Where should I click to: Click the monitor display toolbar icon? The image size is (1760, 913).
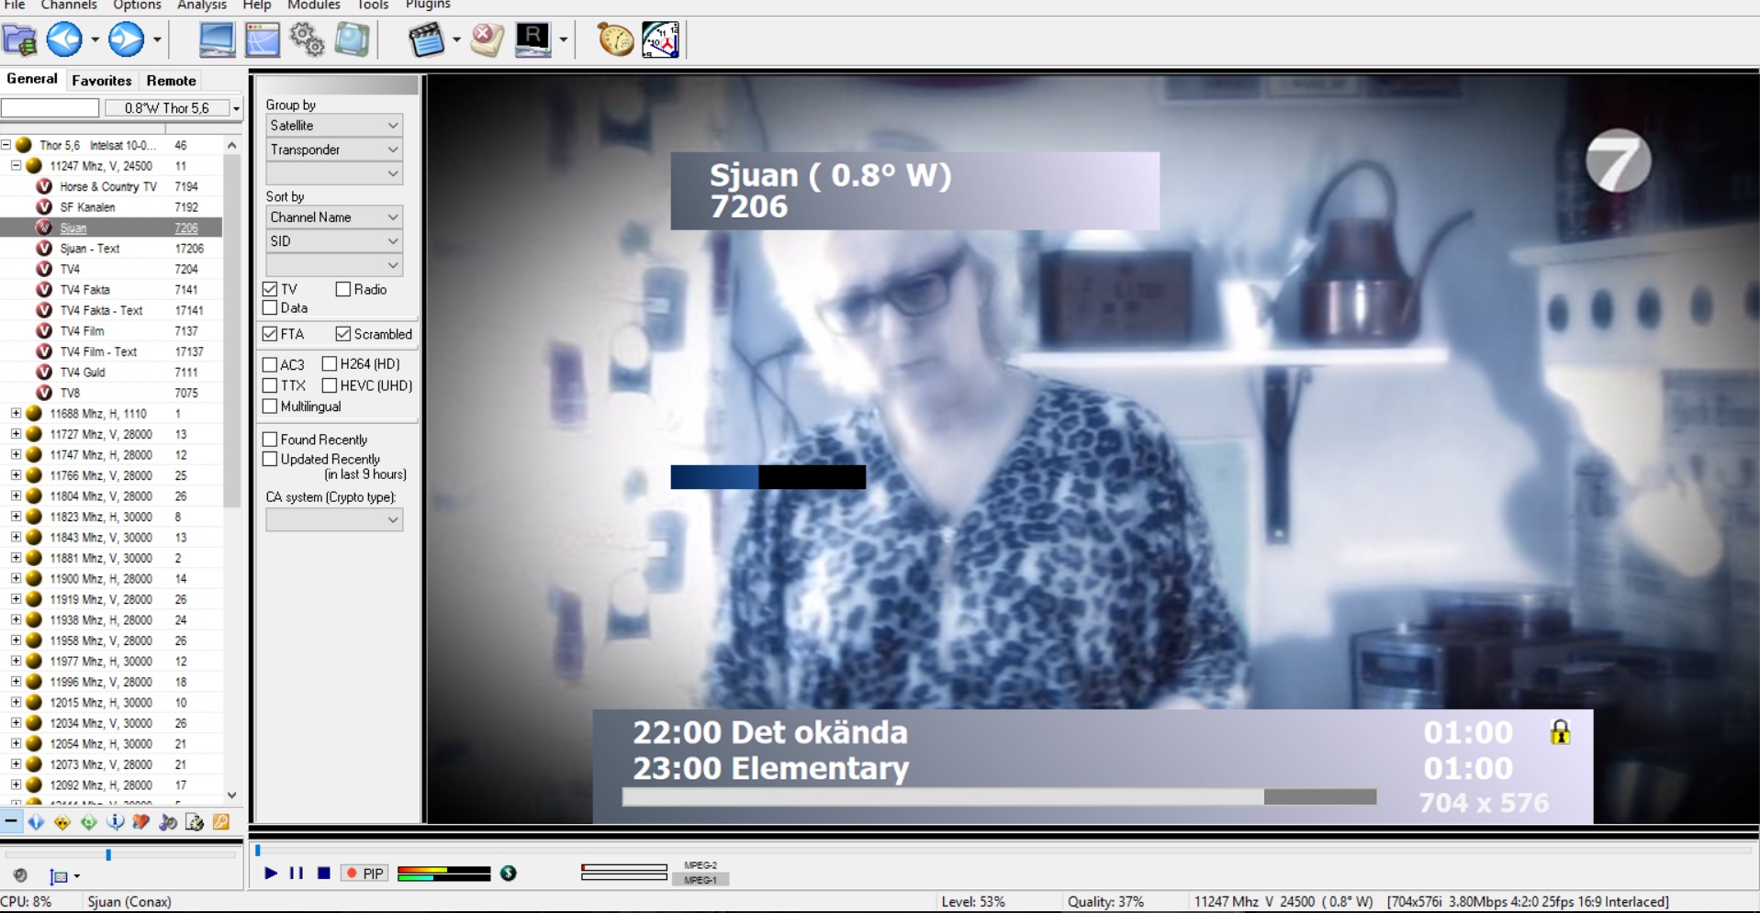coord(217,39)
